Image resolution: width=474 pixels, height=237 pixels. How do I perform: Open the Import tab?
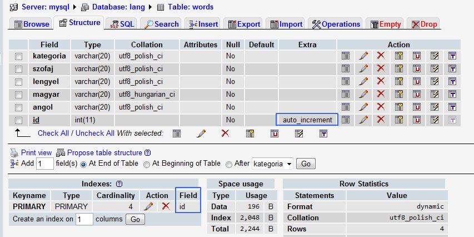coord(286,24)
